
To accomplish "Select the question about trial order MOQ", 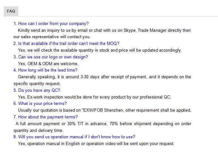I will pos(66,43).
